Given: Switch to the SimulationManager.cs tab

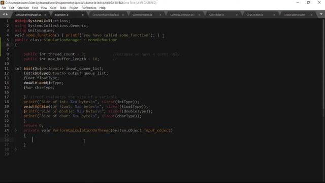Looking at the screenshot, I should [28, 15].
